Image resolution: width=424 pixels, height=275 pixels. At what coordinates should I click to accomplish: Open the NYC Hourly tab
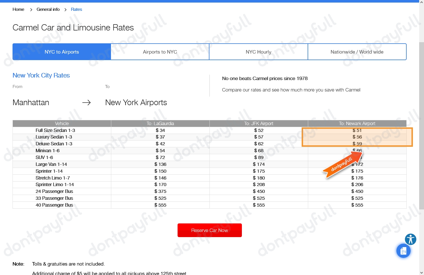[x=258, y=52]
